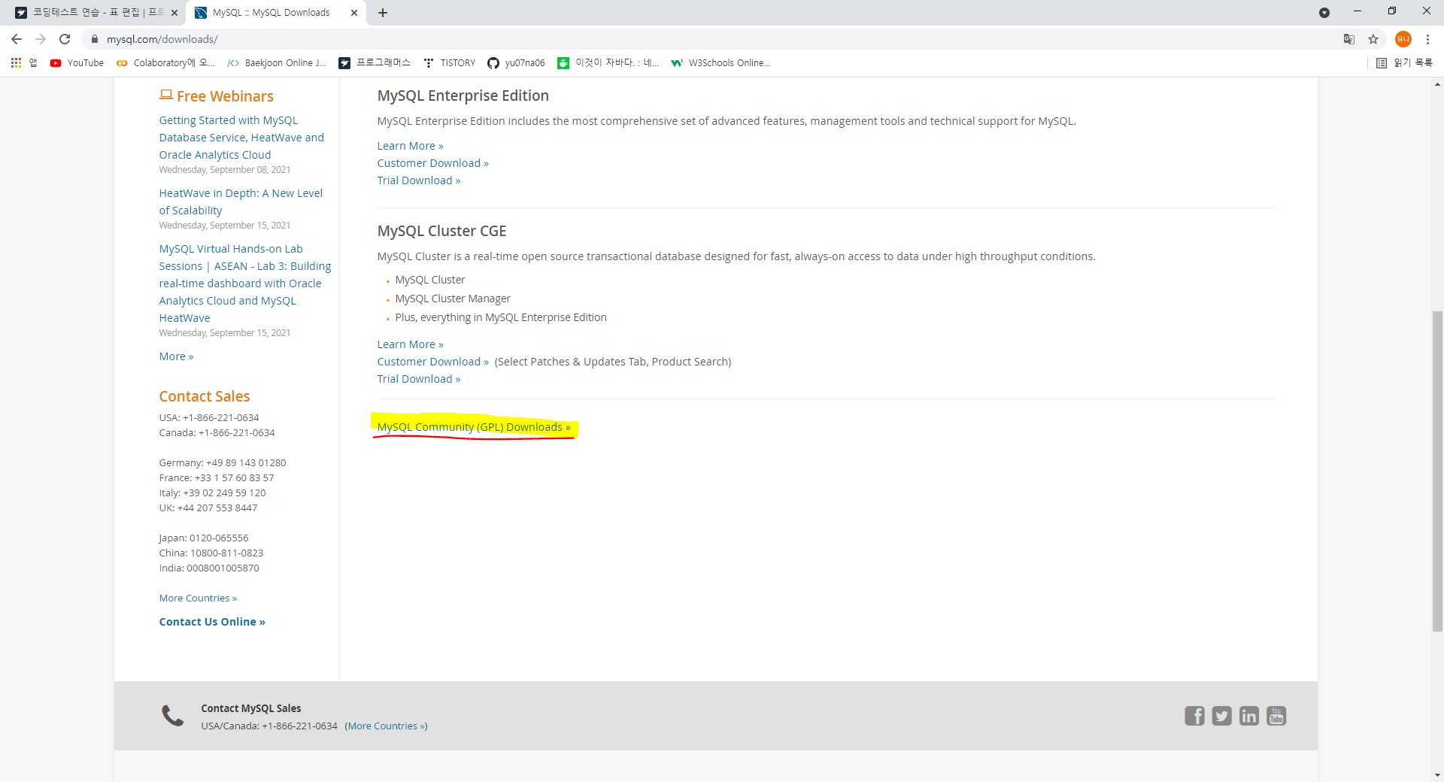Viewport: 1444px width, 782px height.
Task: Bookmark this page with the star icon
Action: click(x=1373, y=39)
